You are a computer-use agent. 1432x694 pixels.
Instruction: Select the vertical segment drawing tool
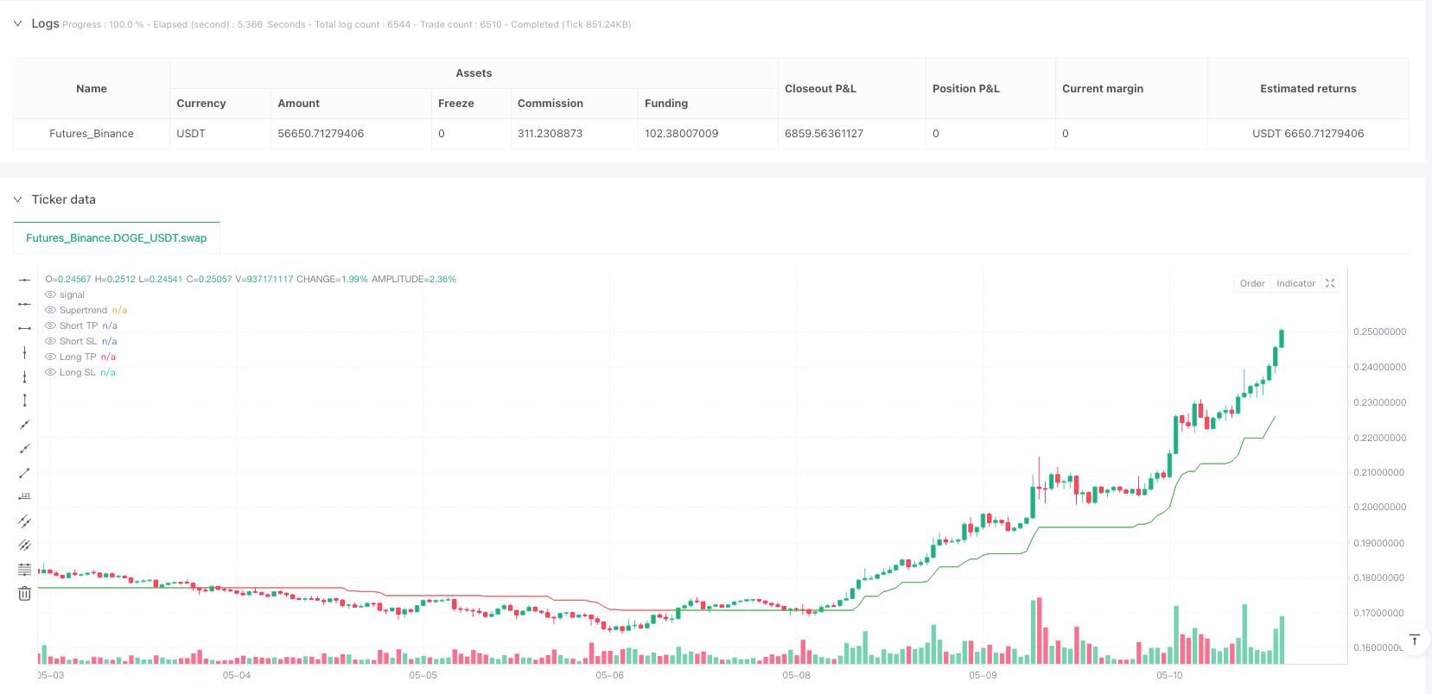coord(24,401)
